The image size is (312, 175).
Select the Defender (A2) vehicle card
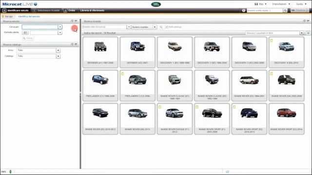137,52
